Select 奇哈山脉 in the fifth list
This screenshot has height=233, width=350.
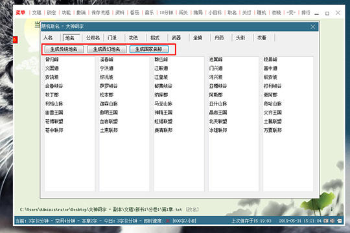click(x=273, y=104)
